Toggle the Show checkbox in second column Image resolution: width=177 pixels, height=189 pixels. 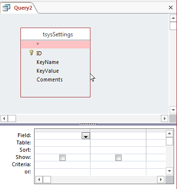pyautogui.click(x=118, y=157)
